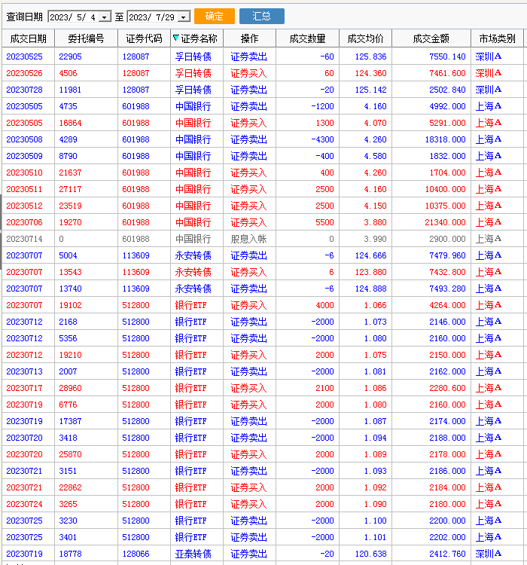The image size is (527, 565).
Task: Select date cell 20230728
Action: 25,90
